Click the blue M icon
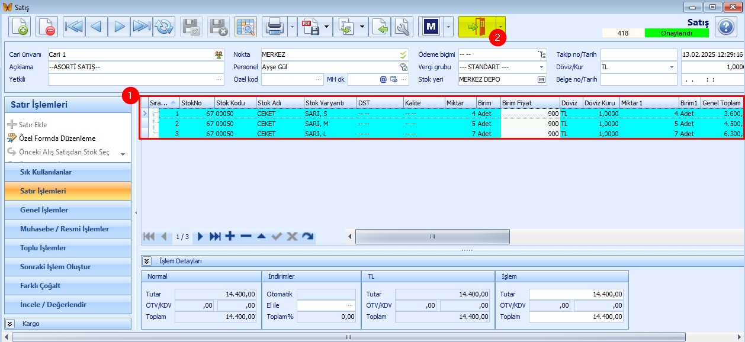Image resolution: width=745 pixels, height=342 pixels. (x=431, y=27)
